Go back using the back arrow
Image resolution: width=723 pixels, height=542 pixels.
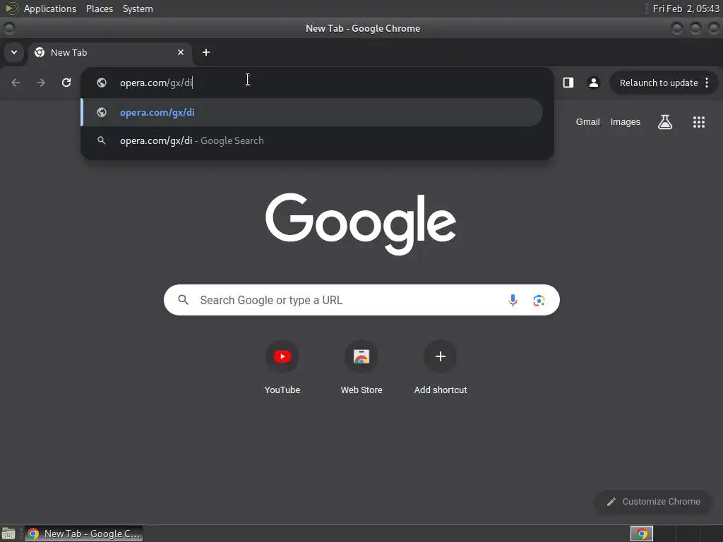coord(16,83)
